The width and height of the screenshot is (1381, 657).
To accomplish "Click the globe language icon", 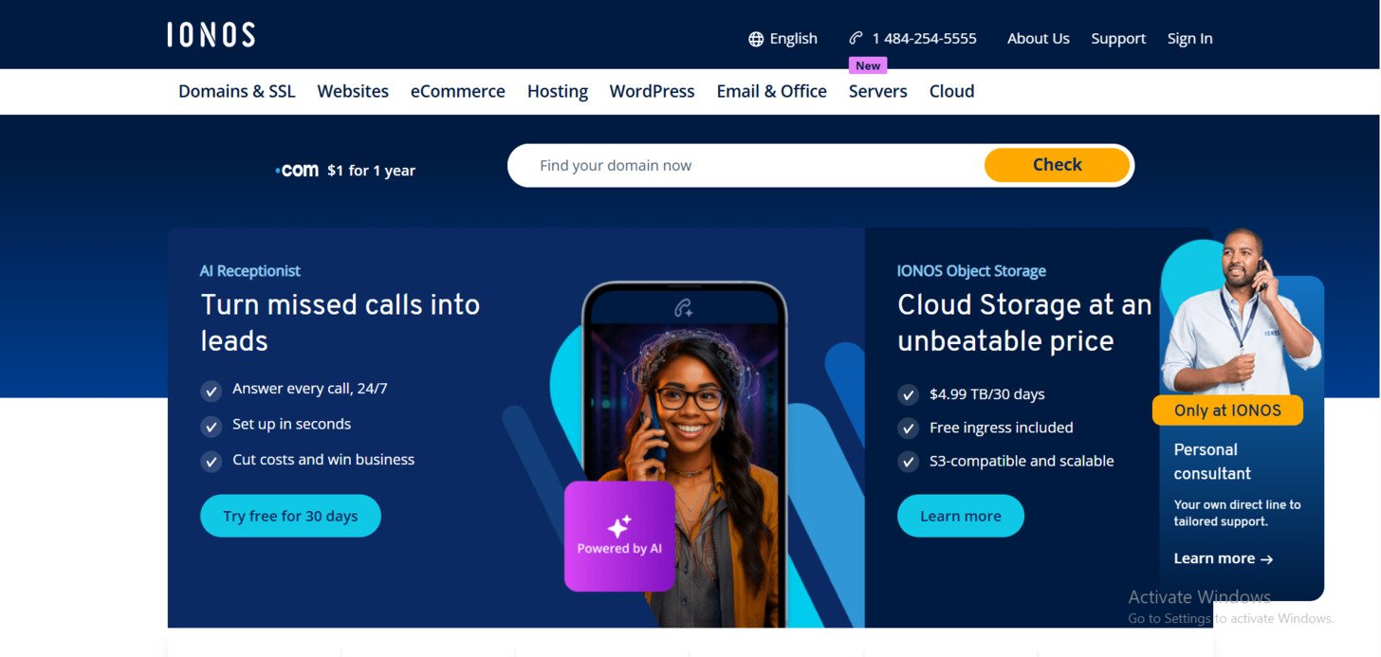I will (756, 39).
